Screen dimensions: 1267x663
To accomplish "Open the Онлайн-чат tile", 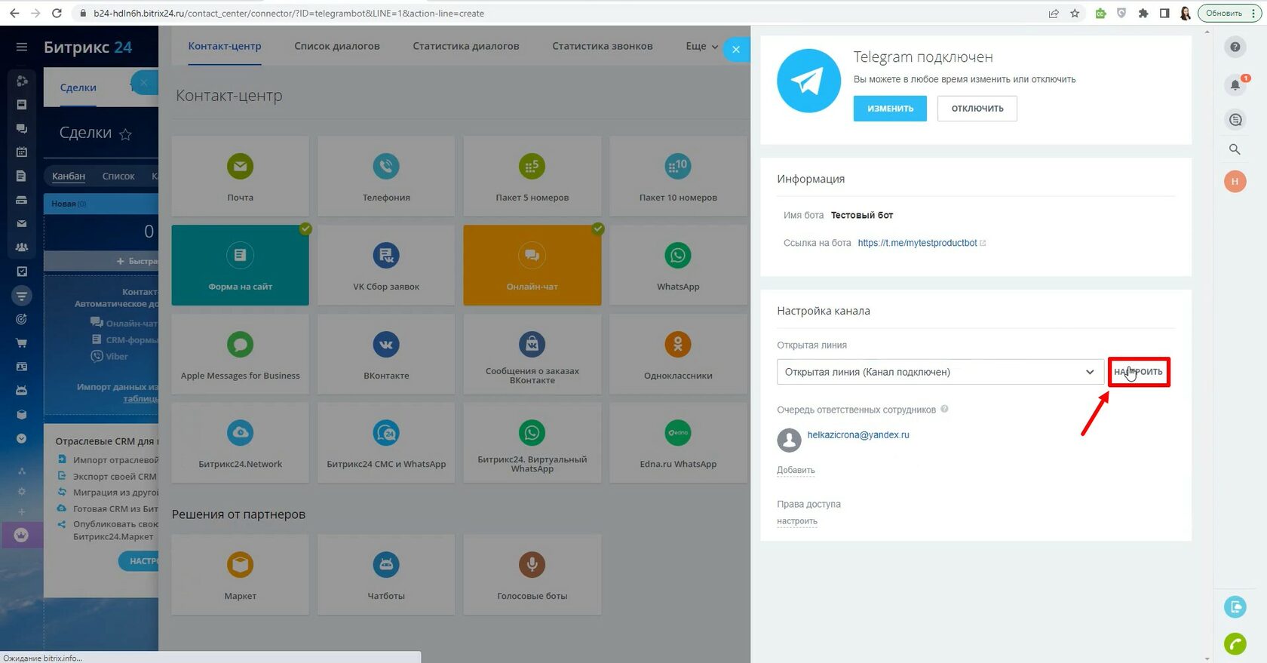I will 532,265.
